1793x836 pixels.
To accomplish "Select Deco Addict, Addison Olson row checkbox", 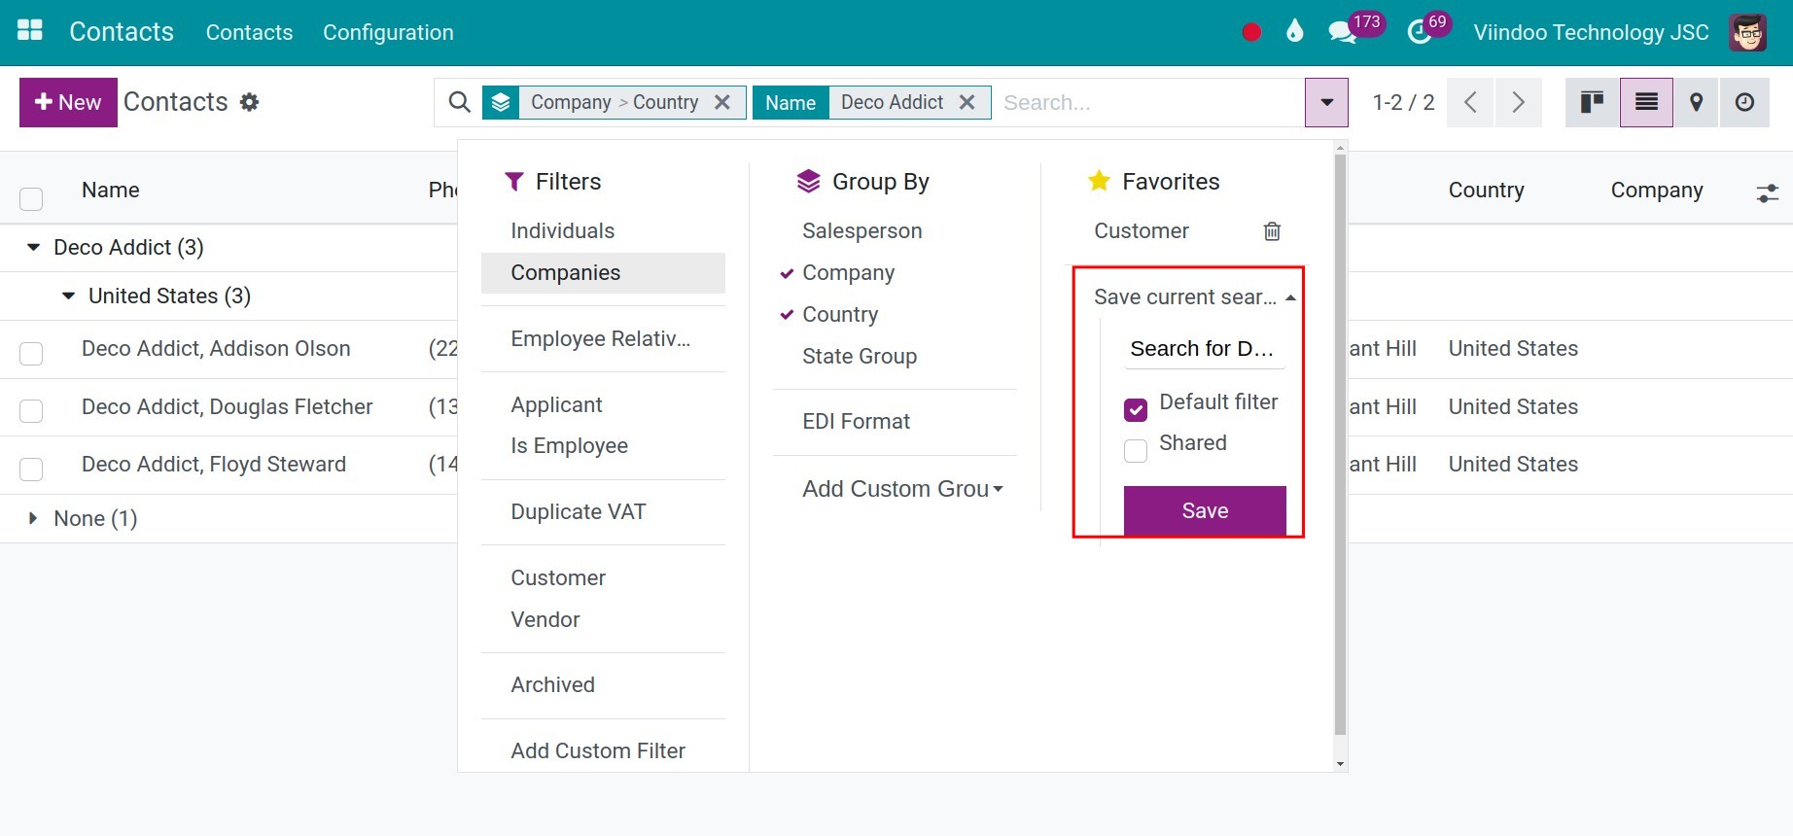I will [x=31, y=353].
